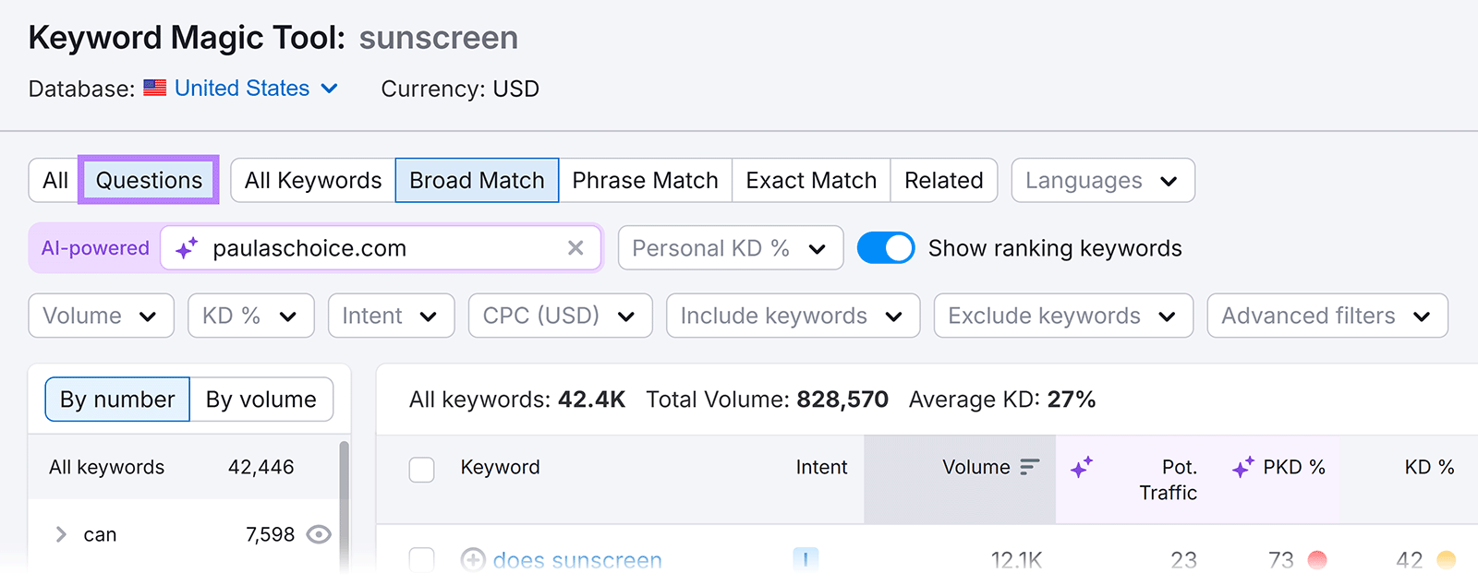This screenshot has height=585, width=1478.
Task: Disable the Show ranking keywords toggle
Action: (x=886, y=247)
